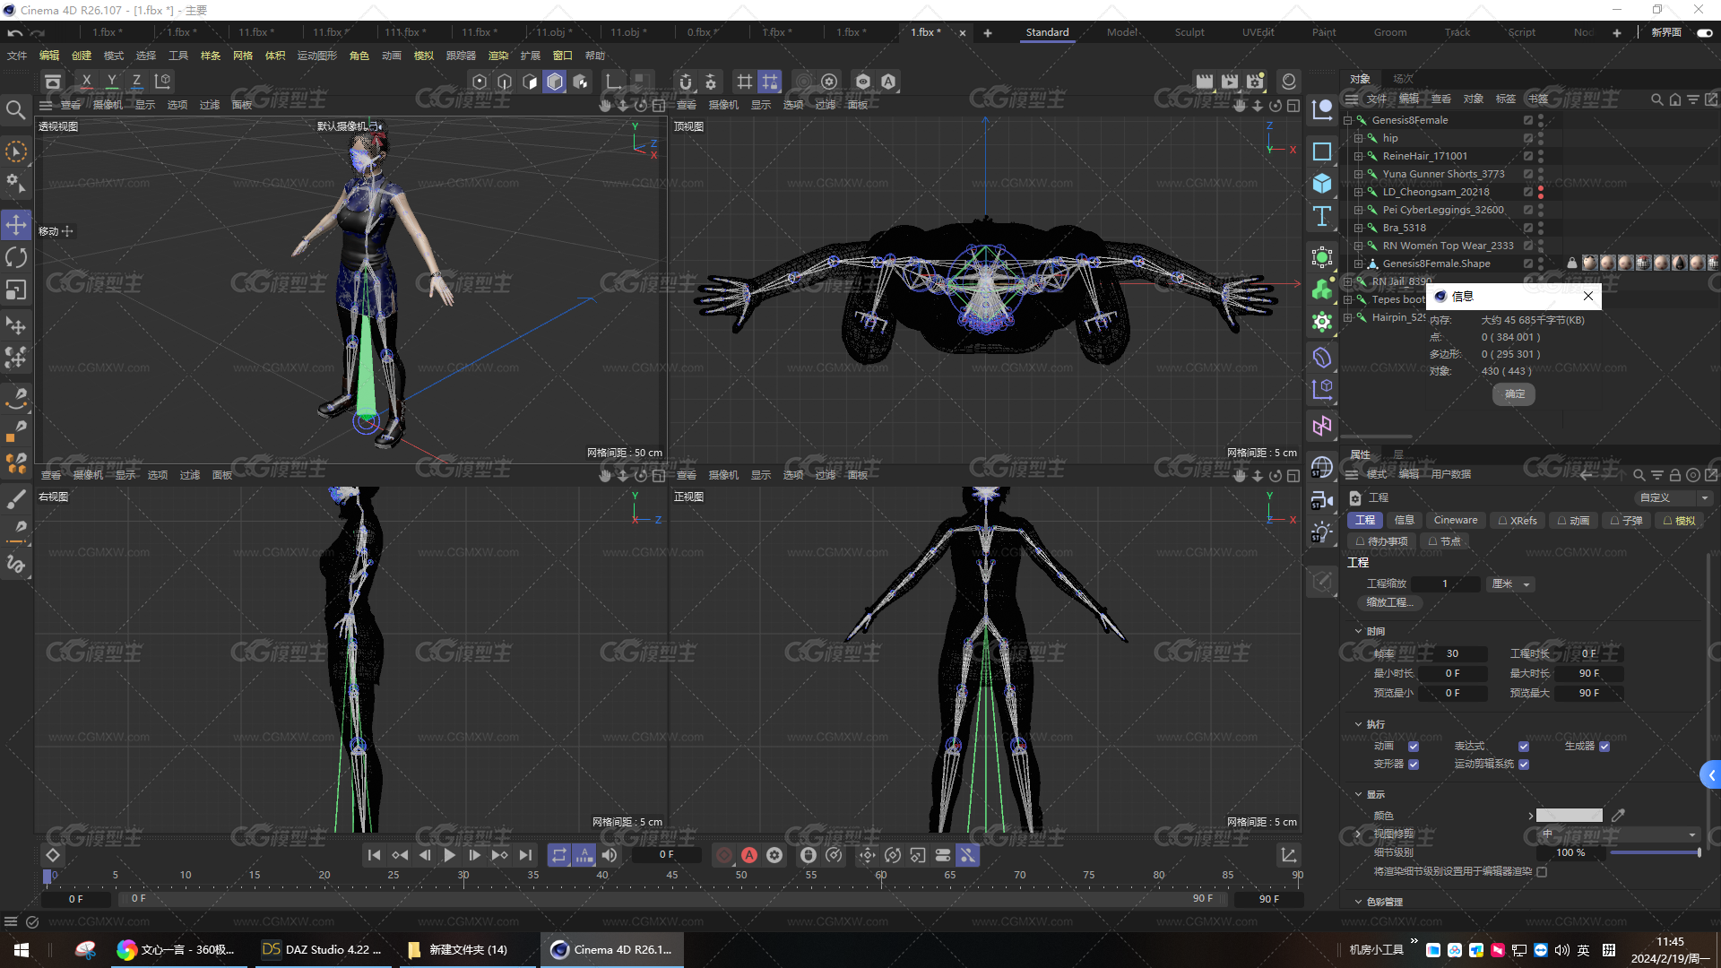Toggle Y axis lock in top toolbar
The width and height of the screenshot is (1721, 968).
111,82
